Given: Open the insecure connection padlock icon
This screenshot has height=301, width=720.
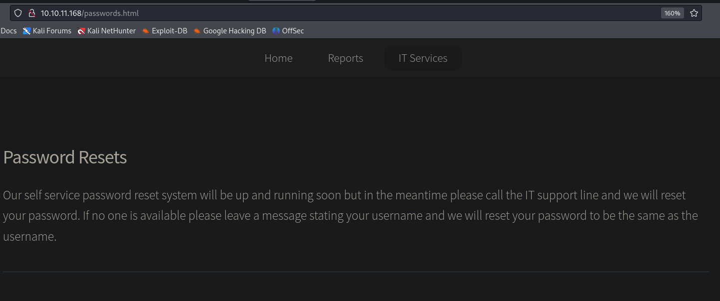Looking at the screenshot, I should pos(31,13).
